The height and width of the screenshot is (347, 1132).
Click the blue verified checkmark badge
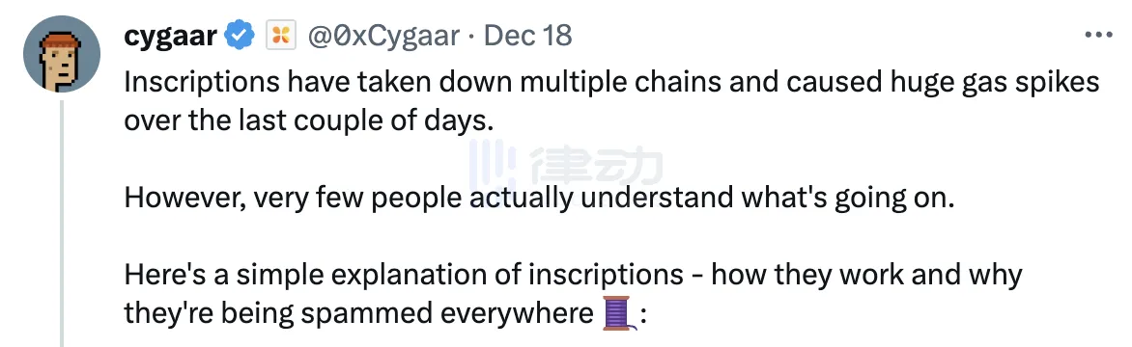click(x=241, y=35)
